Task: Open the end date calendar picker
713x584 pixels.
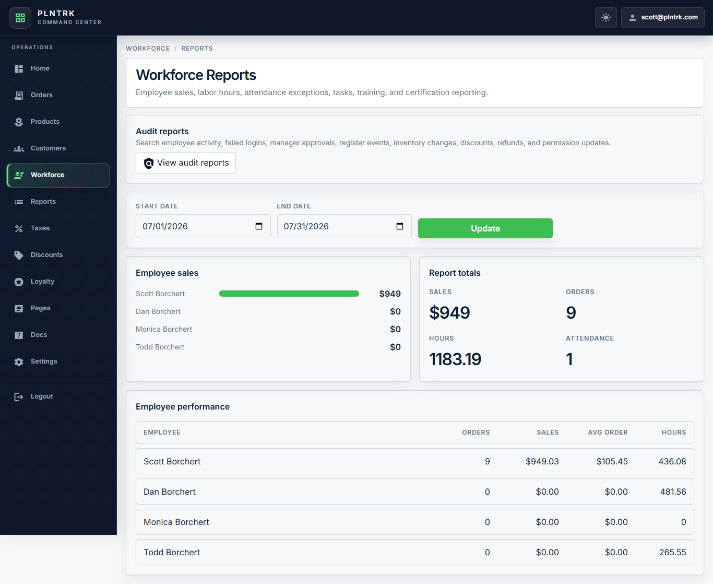Action: coord(400,226)
